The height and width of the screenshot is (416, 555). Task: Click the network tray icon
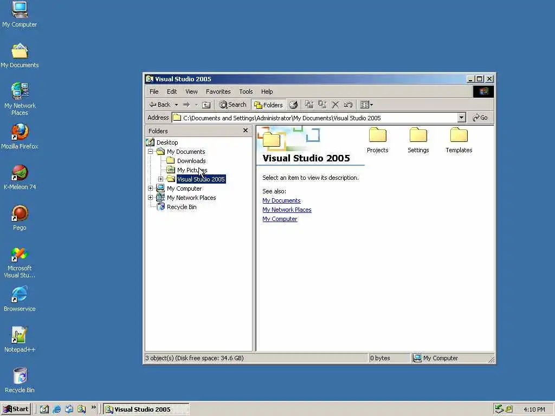tap(499, 409)
